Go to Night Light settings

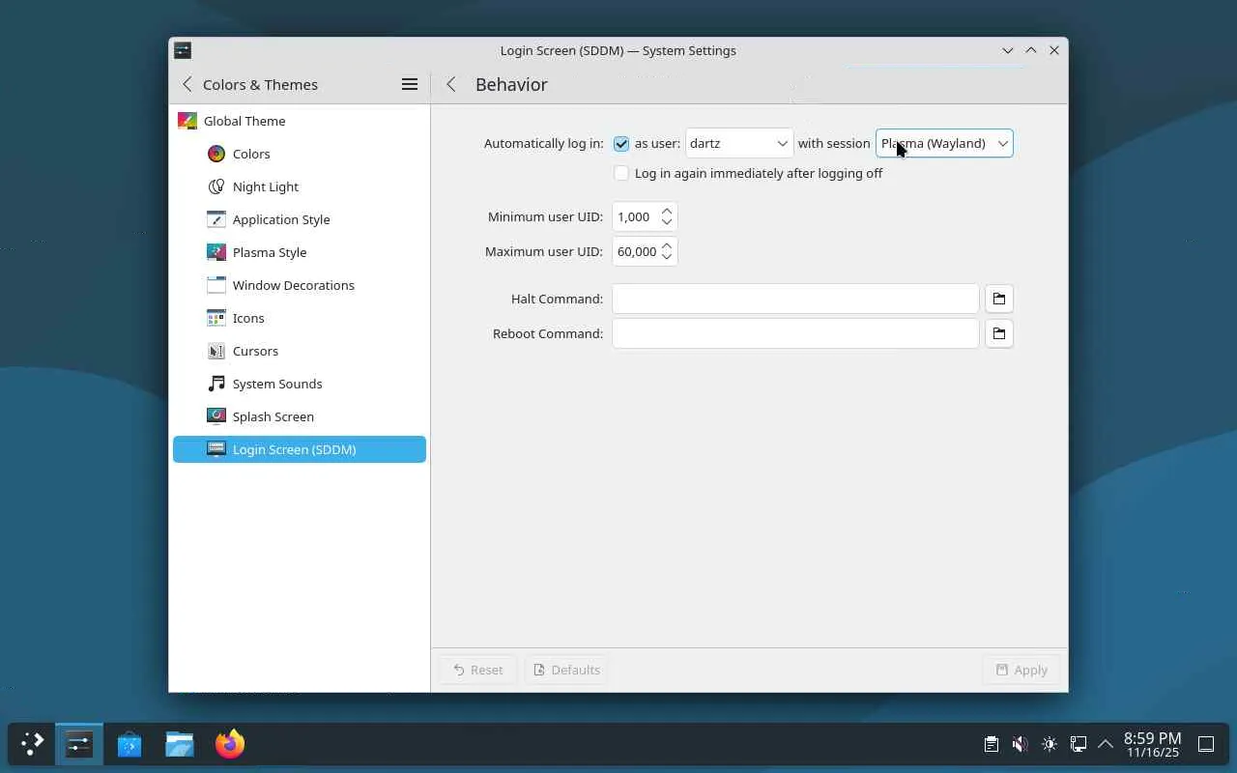pyautogui.click(x=300, y=186)
